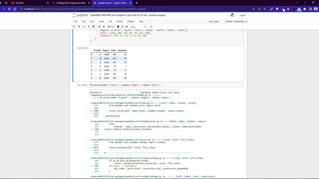Open the Widgets menu
The height and width of the screenshot is (179, 319).
[x=131, y=21]
